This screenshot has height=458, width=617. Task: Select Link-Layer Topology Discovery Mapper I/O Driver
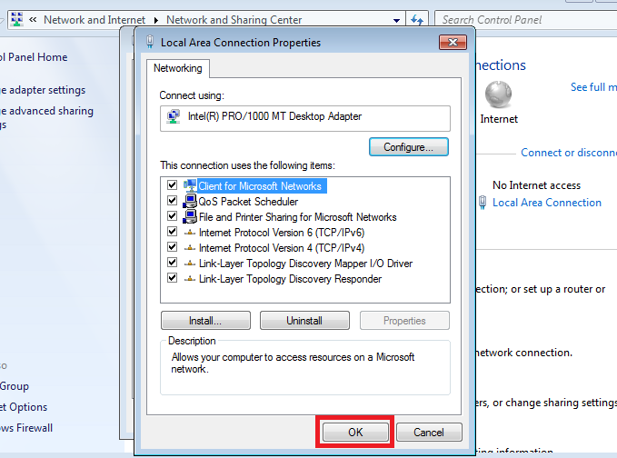coord(305,264)
